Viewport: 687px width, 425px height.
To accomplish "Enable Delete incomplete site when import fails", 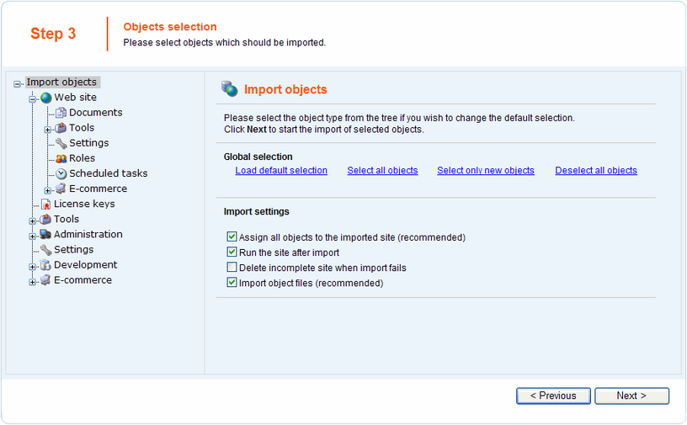I will point(232,268).
